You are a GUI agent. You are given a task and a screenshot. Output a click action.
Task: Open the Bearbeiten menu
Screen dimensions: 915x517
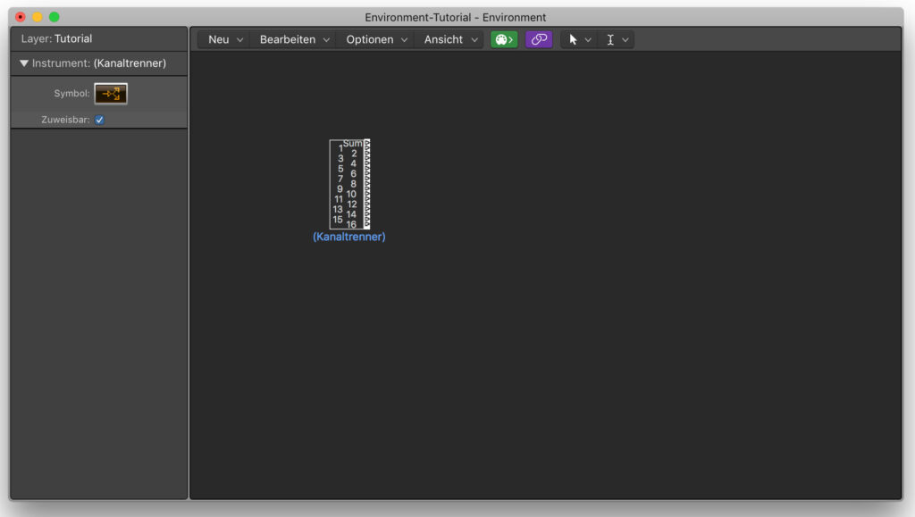294,39
